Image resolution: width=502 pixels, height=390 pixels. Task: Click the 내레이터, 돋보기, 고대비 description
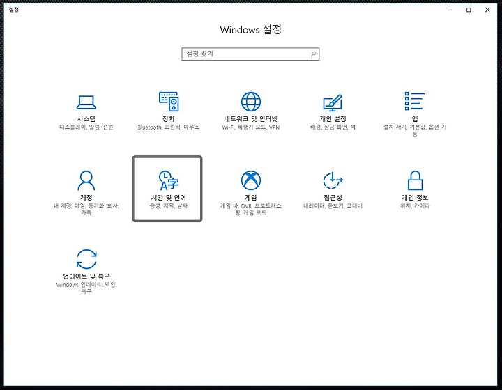[x=333, y=206]
